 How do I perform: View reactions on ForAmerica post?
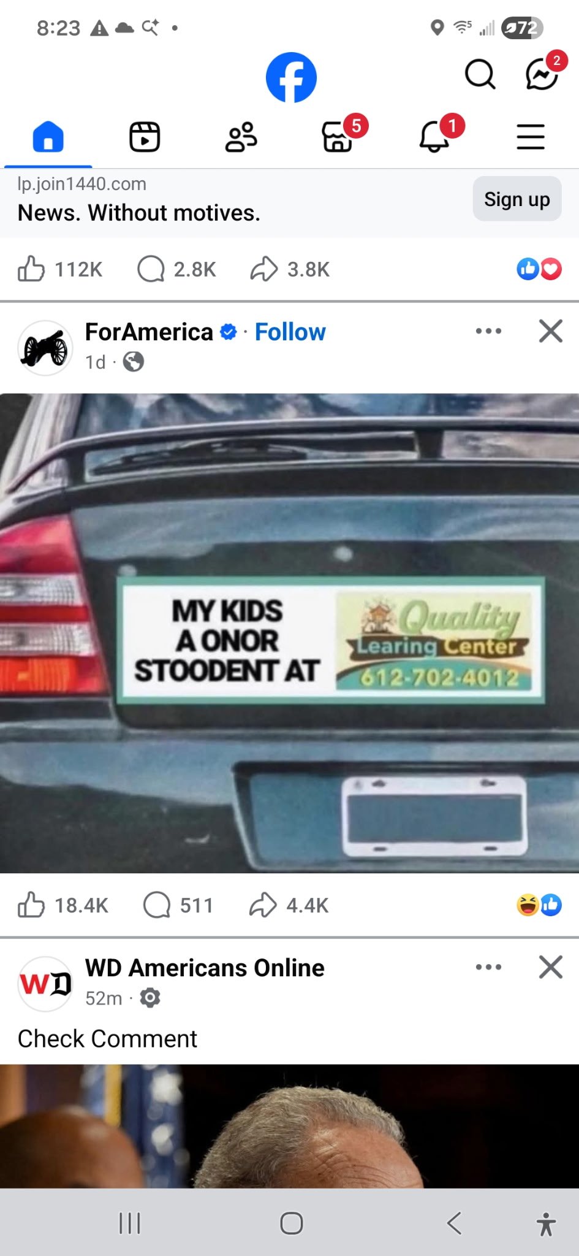point(539,905)
